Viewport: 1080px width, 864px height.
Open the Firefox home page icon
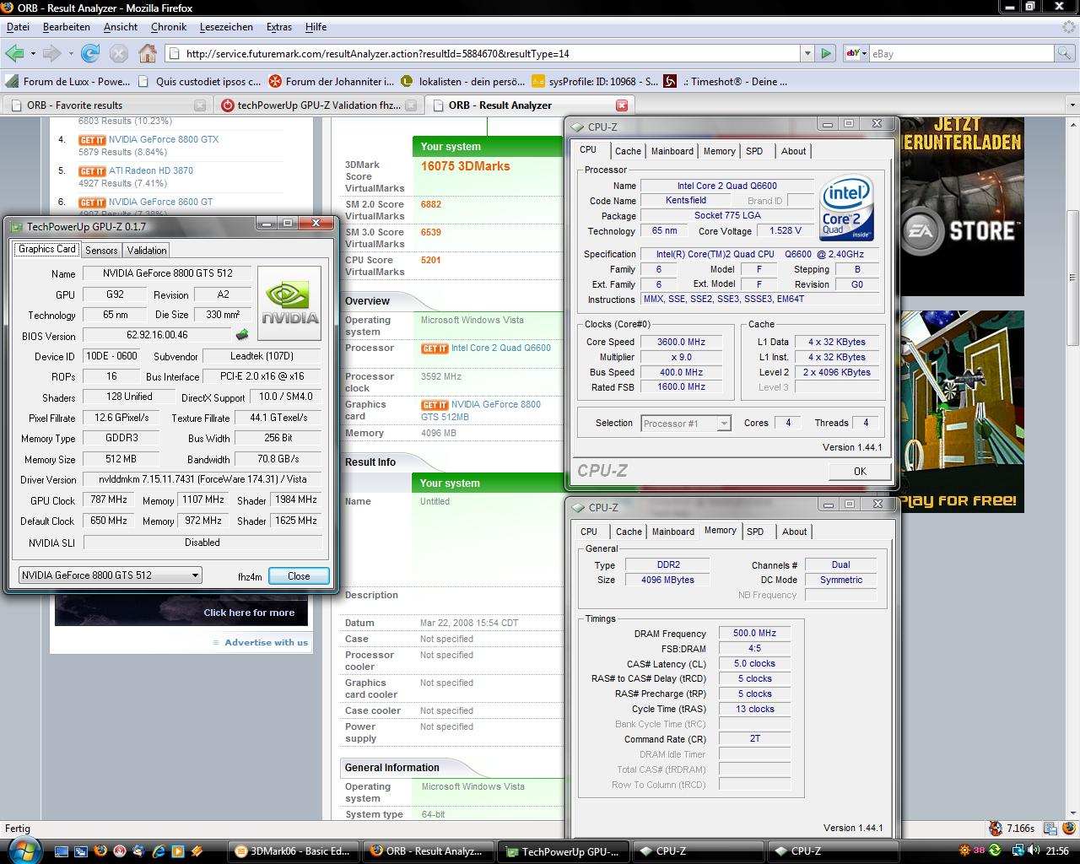click(x=148, y=53)
